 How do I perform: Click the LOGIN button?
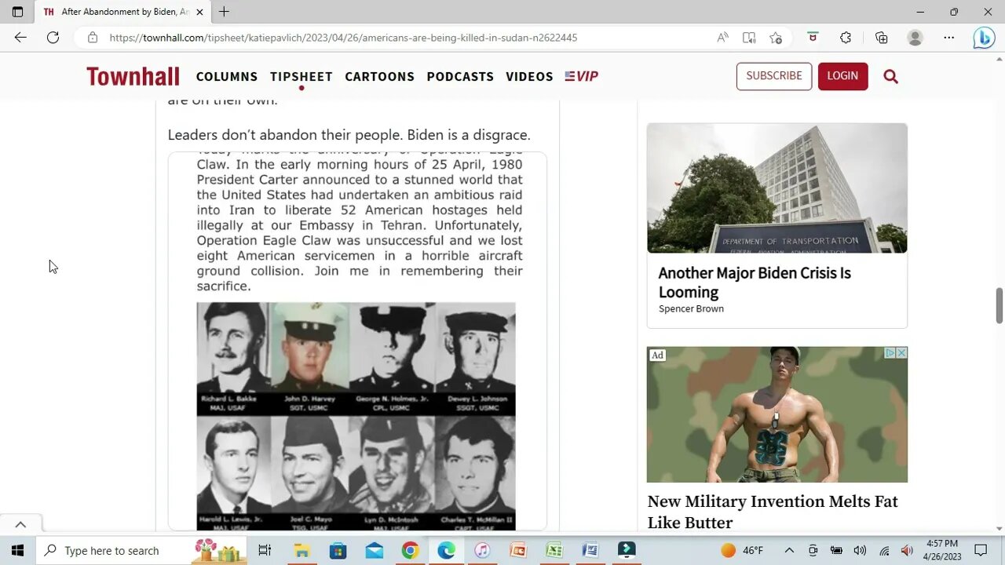(x=842, y=76)
